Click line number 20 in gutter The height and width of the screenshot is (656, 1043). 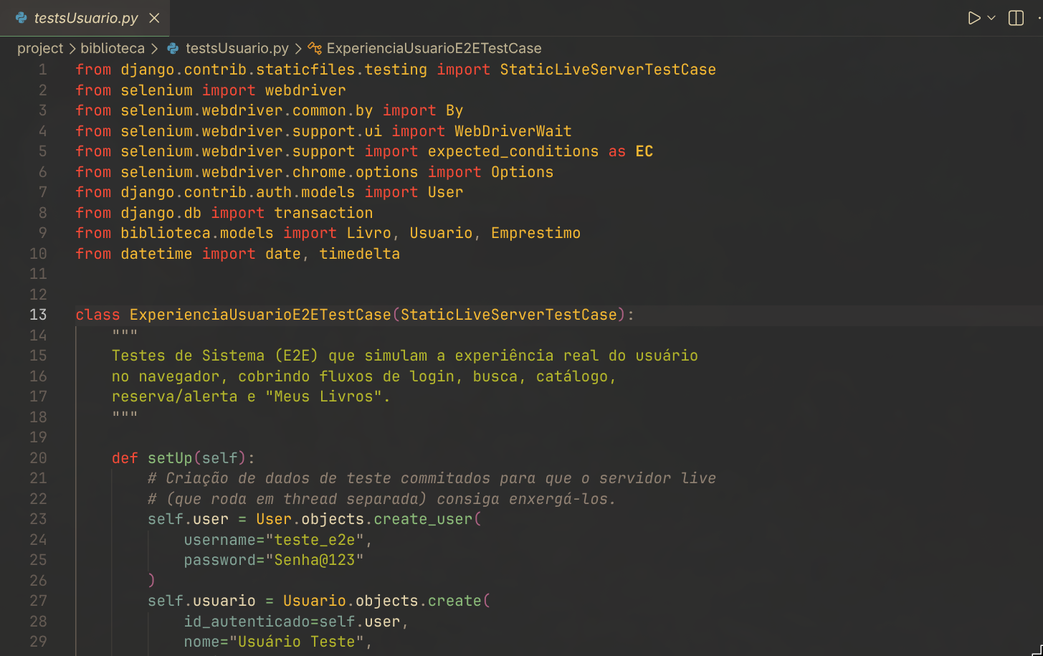pyautogui.click(x=38, y=457)
